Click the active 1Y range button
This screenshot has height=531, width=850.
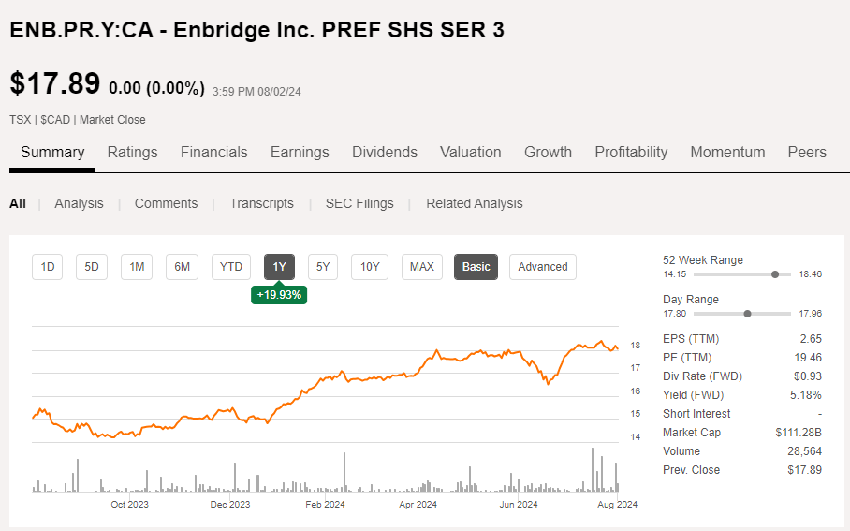point(279,267)
